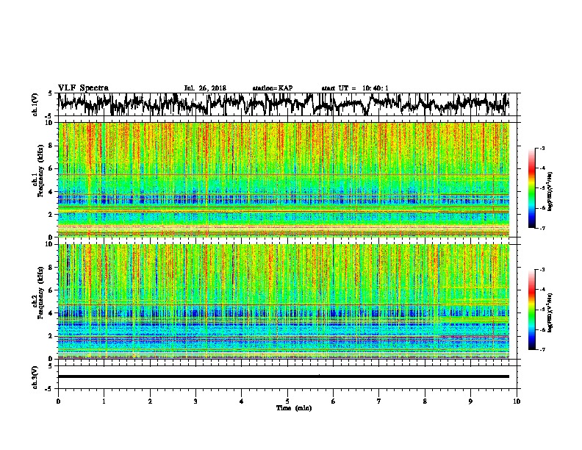The width and height of the screenshot is (582, 450).
Task: Click the ch.1 spectrogram color scale bar
Action: point(531,188)
